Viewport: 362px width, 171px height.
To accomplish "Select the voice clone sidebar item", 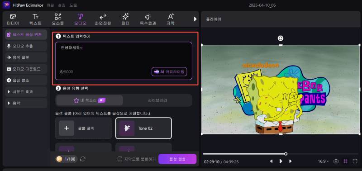I will tap(26, 57).
